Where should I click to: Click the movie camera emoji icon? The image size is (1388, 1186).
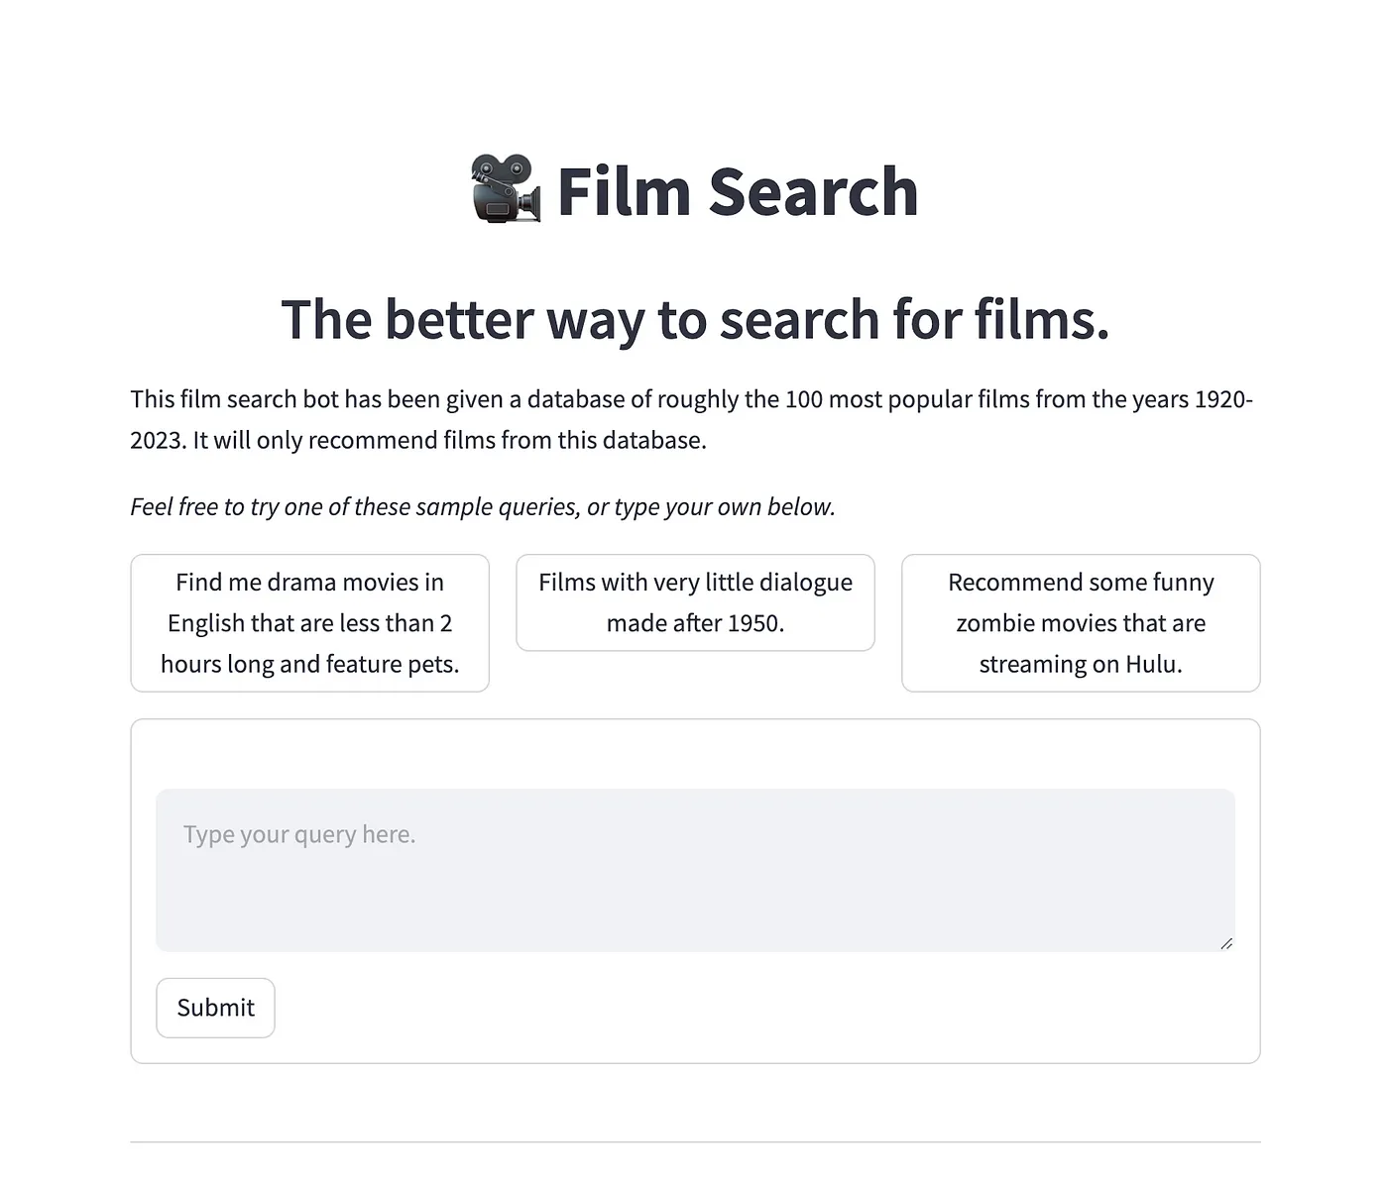(x=506, y=189)
